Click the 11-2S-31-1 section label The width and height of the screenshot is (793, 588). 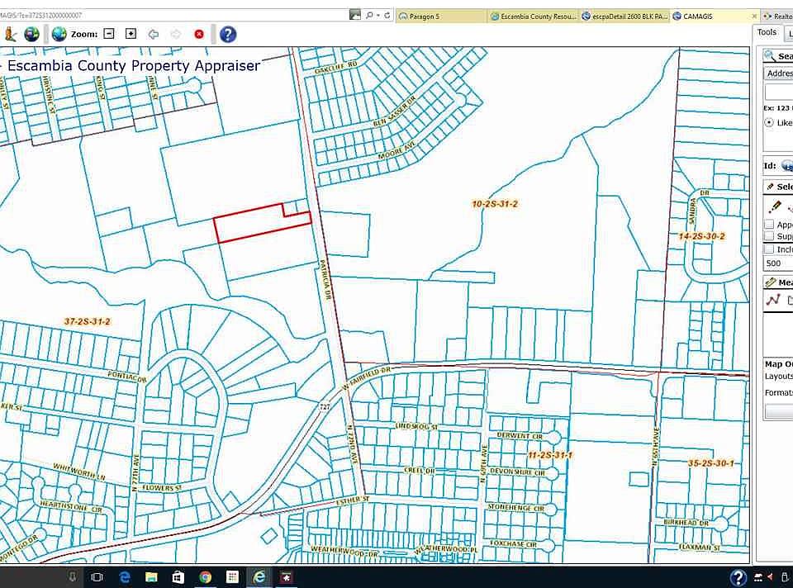550,455
